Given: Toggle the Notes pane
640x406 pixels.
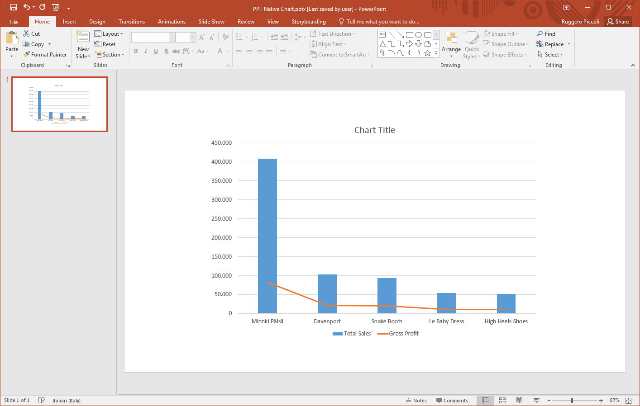Looking at the screenshot, I should point(416,401).
